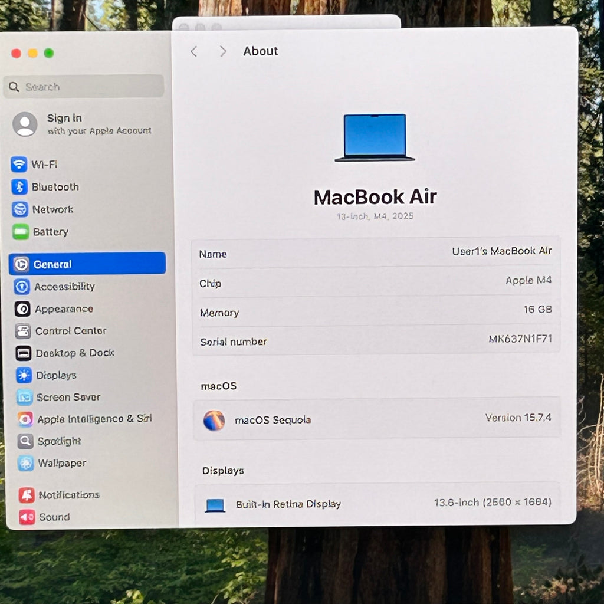The height and width of the screenshot is (604, 604).
Task: Click the 13.6-inch (2560 × 1664) resolution
Action: pyautogui.click(x=493, y=503)
